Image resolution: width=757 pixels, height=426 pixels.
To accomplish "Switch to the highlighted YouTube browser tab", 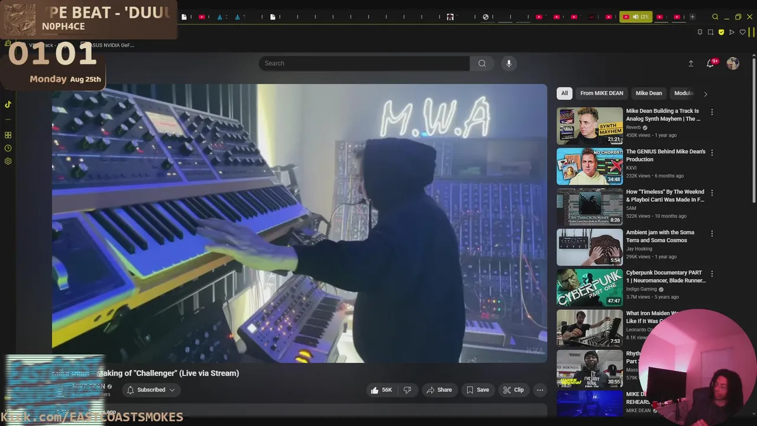I will pos(636,17).
